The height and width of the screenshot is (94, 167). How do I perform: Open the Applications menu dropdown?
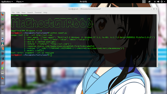point(7,2)
